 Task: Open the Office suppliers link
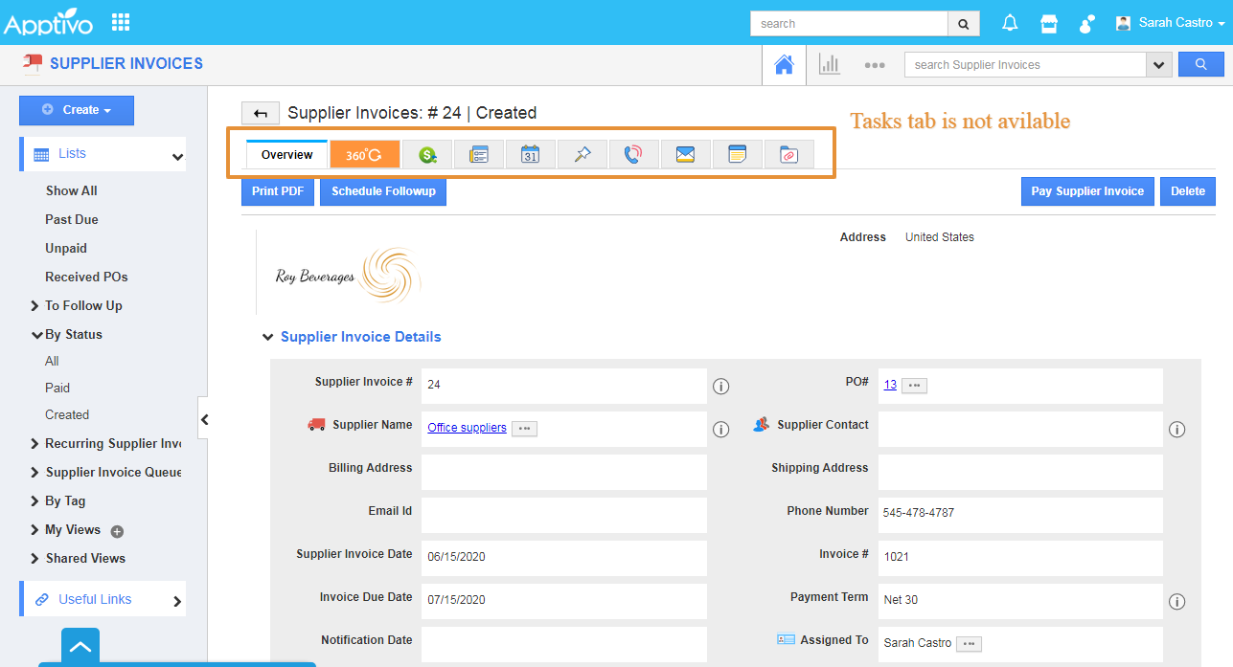(467, 428)
